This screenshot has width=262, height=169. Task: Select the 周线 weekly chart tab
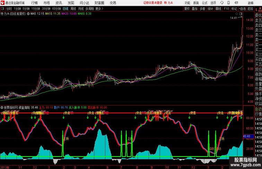tap(73, 9)
